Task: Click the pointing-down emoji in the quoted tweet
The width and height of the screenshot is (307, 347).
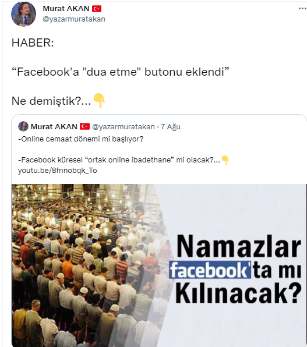Action: pos(225,160)
